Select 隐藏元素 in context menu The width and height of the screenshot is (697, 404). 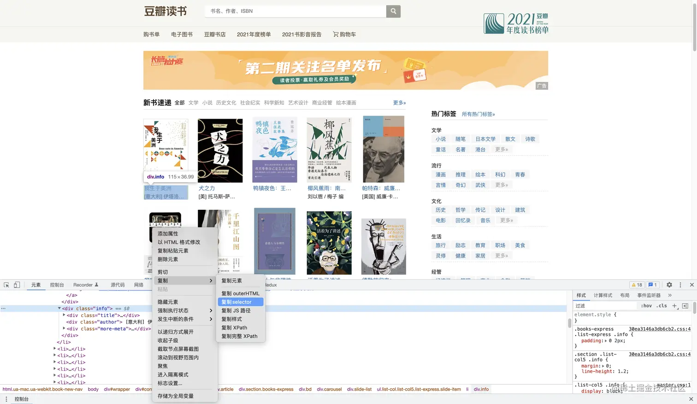pyautogui.click(x=185, y=302)
